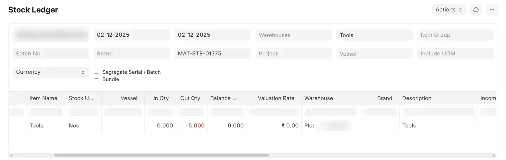Click the scrollbar left arrow
This screenshot has width=506, height=160.
click(11, 155)
